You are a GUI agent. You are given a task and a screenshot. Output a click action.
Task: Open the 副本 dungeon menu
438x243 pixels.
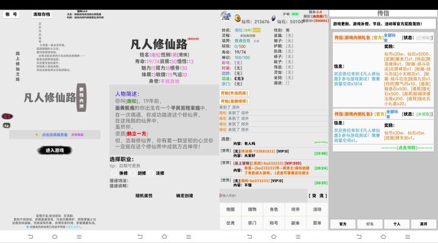click(x=295, y=223)
